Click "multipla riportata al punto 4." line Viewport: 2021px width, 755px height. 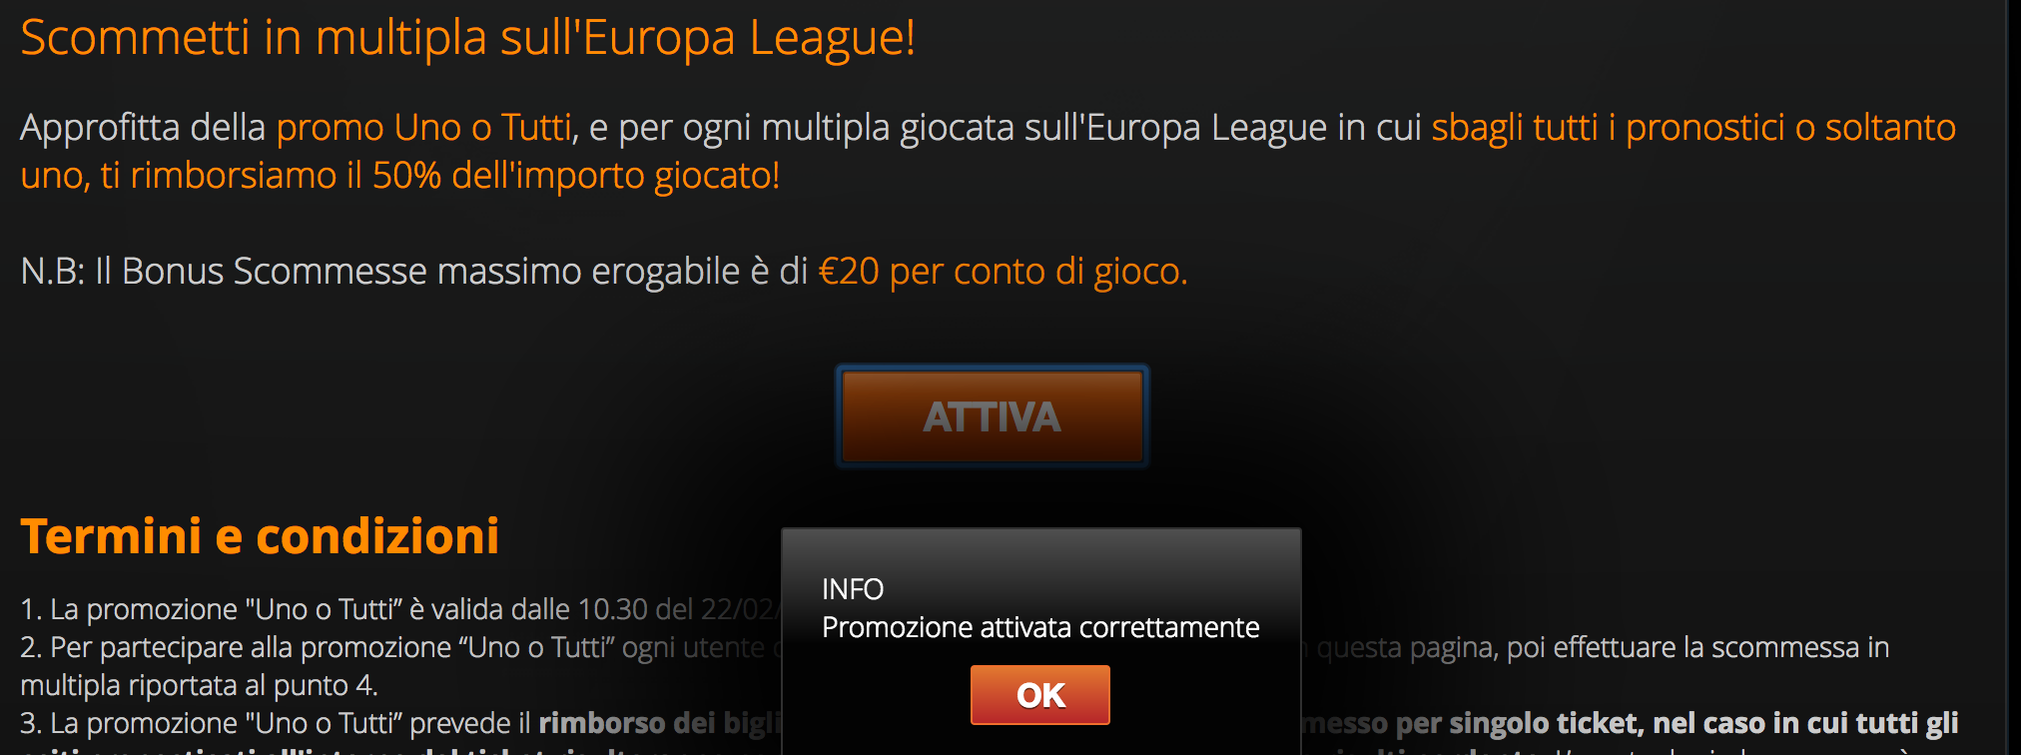tap(199, 685)
